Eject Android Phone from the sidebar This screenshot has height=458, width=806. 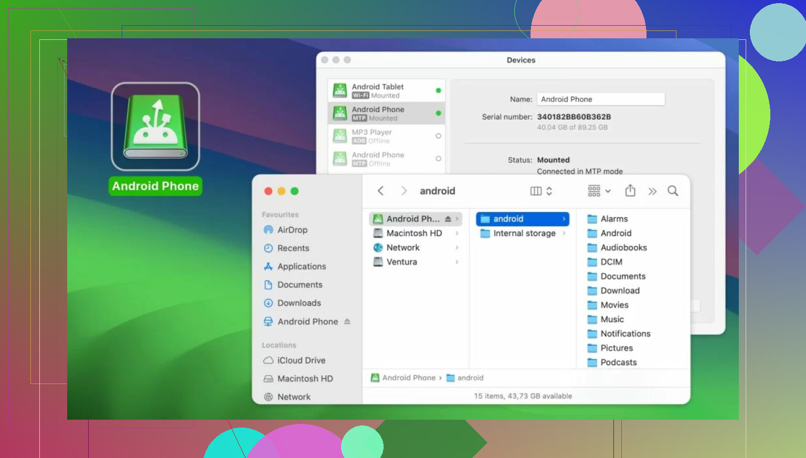(x=347, y=322)
